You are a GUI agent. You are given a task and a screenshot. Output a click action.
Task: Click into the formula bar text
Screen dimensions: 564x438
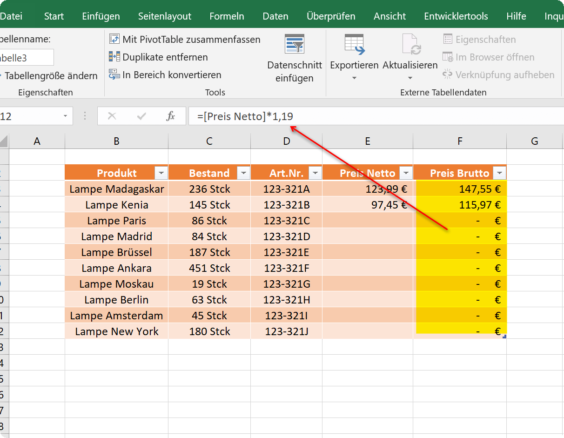tap(245, 116)
